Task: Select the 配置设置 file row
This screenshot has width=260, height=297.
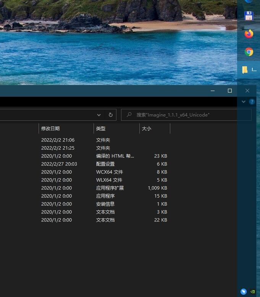Action: click(x=105, y=164)
